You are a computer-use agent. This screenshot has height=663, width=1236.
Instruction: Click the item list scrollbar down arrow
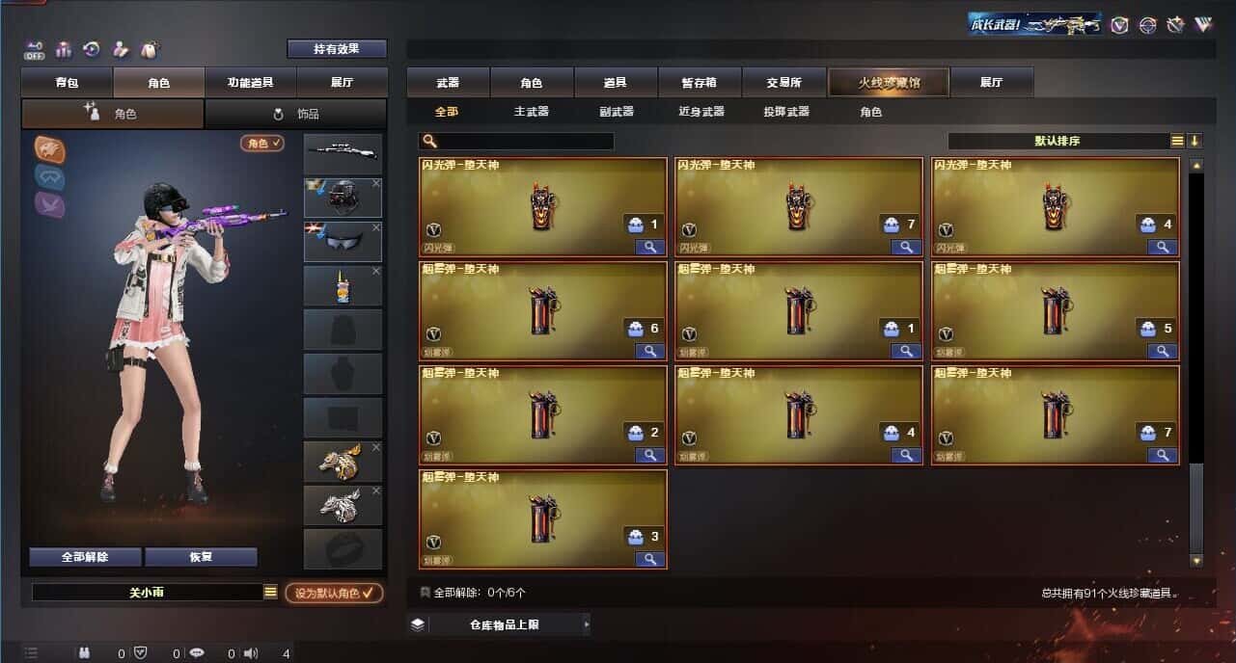(x=1196, y=560)
